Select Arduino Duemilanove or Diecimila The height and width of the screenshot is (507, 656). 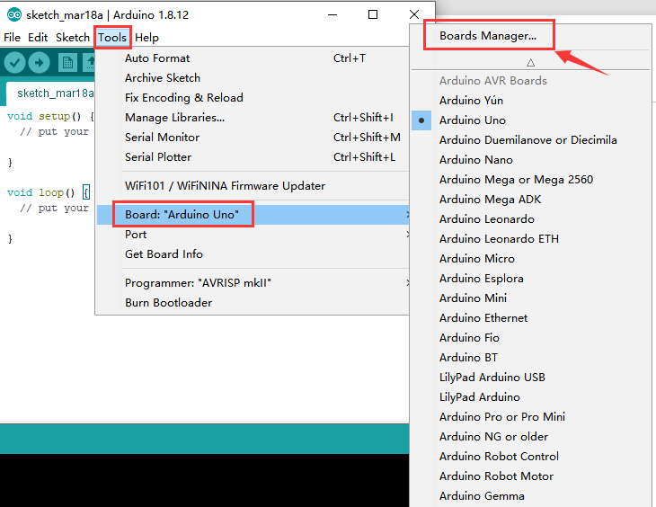pyautogui.click(x=530, y=140)
